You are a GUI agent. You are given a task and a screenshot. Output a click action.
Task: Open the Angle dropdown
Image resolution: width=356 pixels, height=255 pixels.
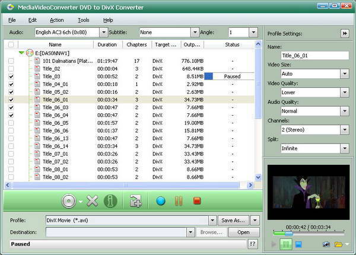[253, 33]
